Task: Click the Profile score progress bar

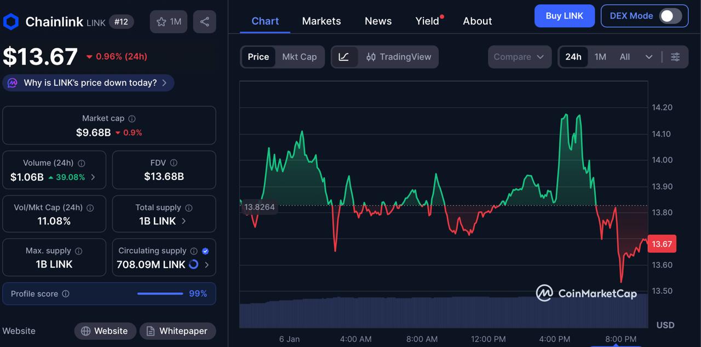Action: tap(159, 293)
